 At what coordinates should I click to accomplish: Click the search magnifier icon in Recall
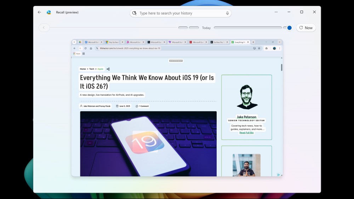[134, 13]
